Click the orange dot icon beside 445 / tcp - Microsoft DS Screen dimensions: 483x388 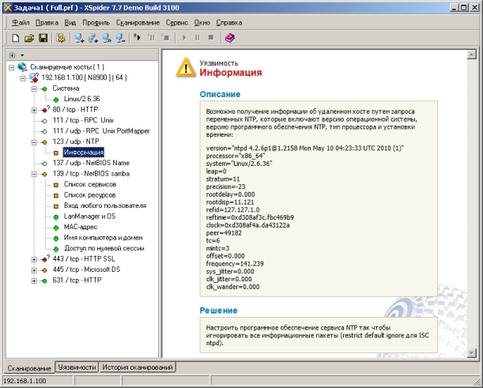point(45,270)
